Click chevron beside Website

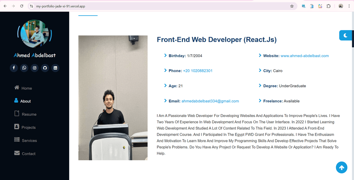[x=260, y=55]
